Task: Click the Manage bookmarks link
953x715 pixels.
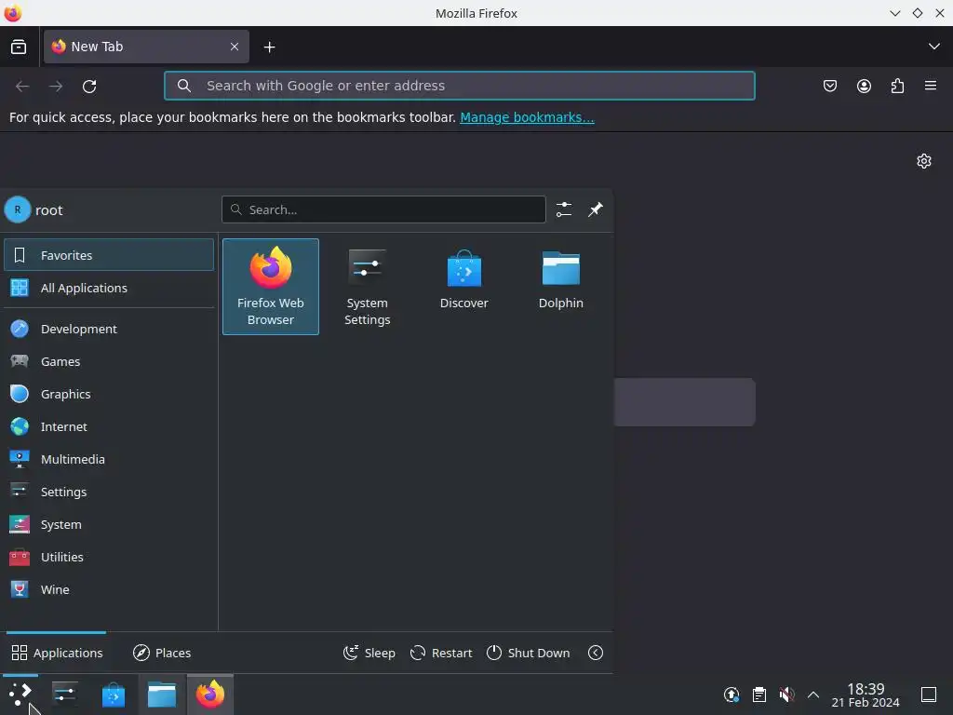Action: (x=527, y=117)
